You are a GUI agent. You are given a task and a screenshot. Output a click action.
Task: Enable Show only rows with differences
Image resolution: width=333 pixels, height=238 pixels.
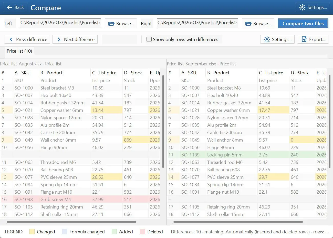pyautogui.click(x=182, y=39)
